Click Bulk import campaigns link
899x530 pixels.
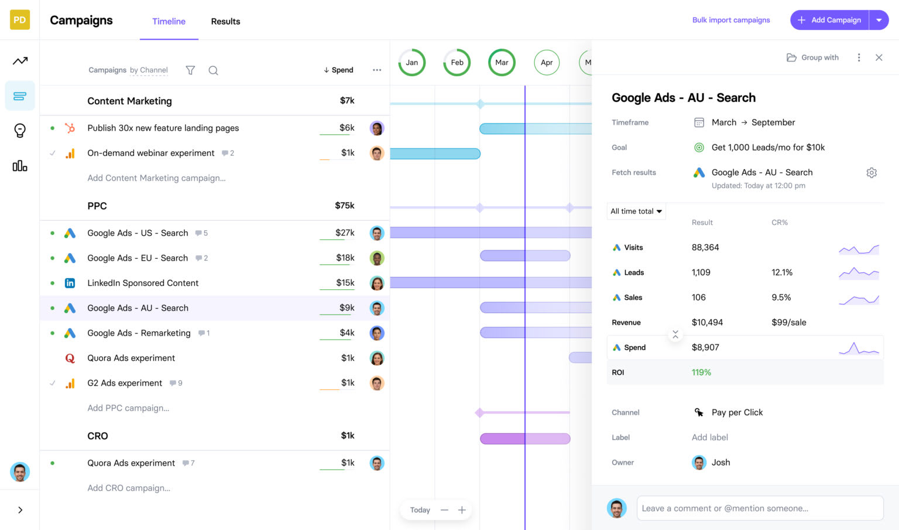(x=731, y=20)
